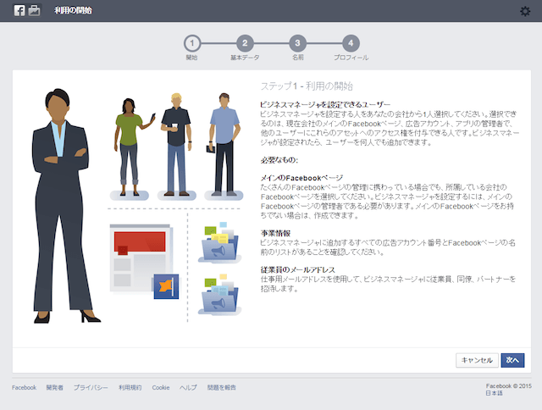Click the man in blue shirt illustration
The height and width of the screenshot is (410, 542).
tap(224, 145)
